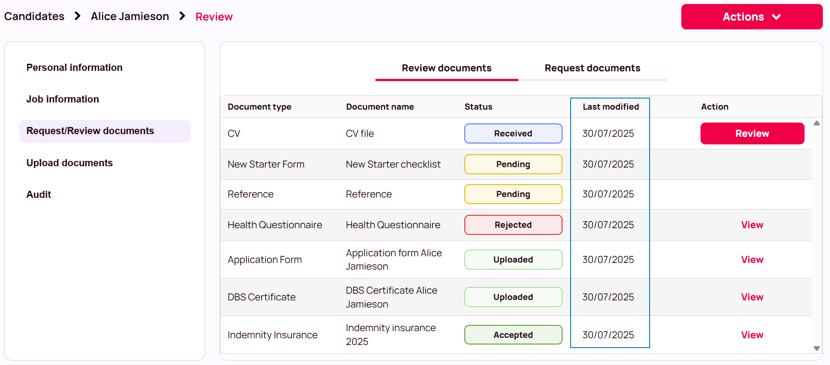This screenshot has width=830, height=365.
Task: Click the Last modified column header
Action: click(x=611, y=107)
